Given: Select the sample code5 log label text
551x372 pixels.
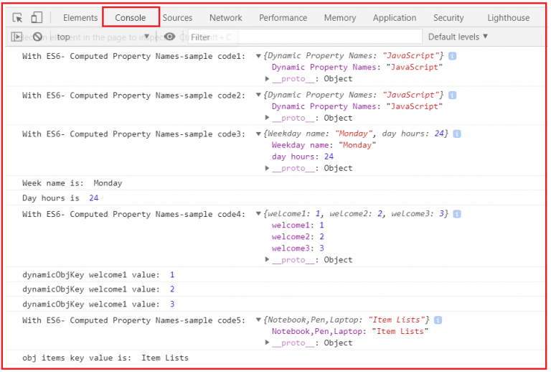Looking at the screenshot, I should tap(134, 320).
